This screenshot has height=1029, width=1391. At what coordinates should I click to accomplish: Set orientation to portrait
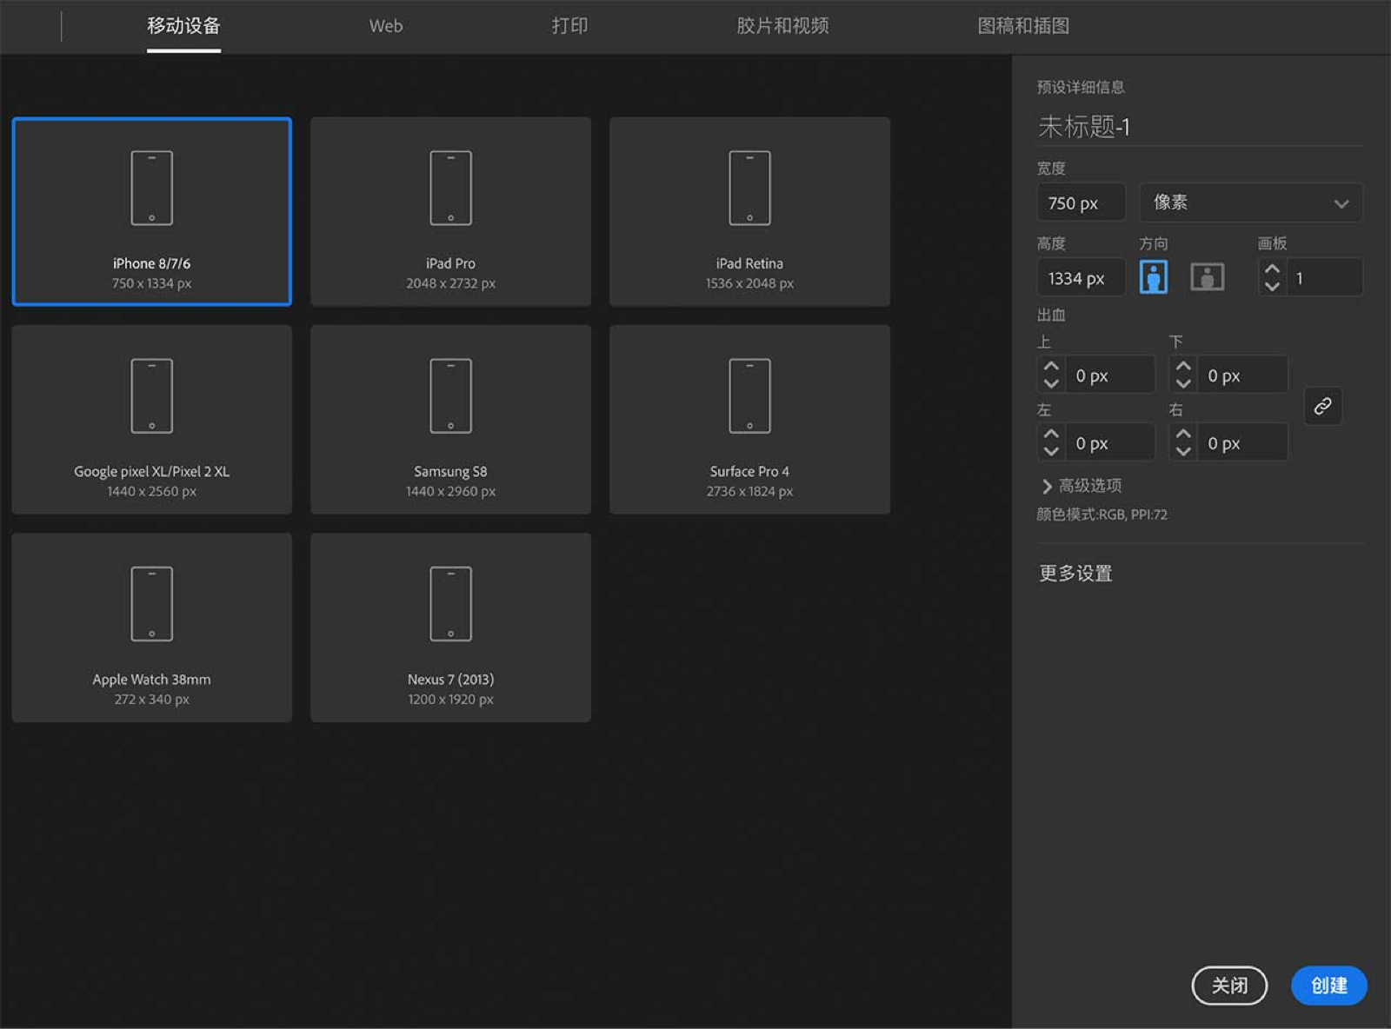tap(1153, 277)
